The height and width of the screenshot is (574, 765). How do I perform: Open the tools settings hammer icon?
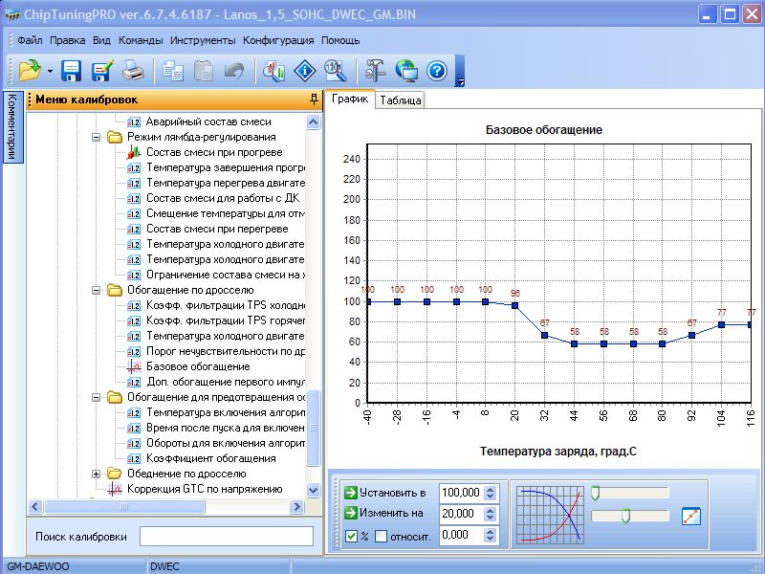[x=375, y=70]
